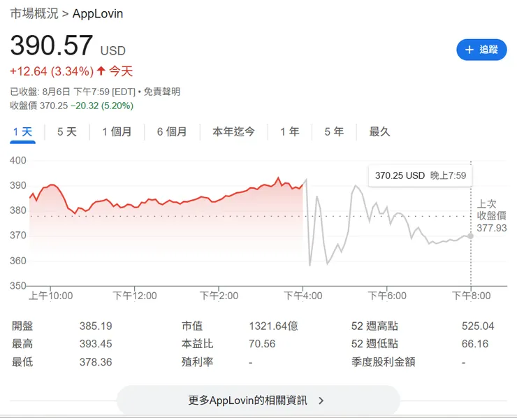This screenshot has width=517, height=418.
Task: Click the AppLovin breadcrumb title
Action: click(98, 13)
